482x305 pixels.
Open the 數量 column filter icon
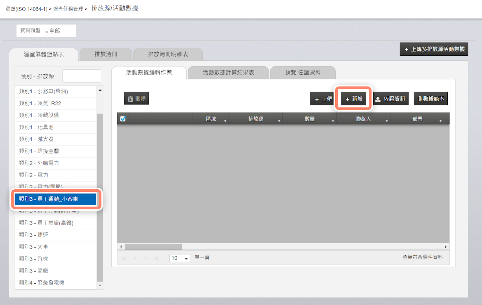click(333, 121)
